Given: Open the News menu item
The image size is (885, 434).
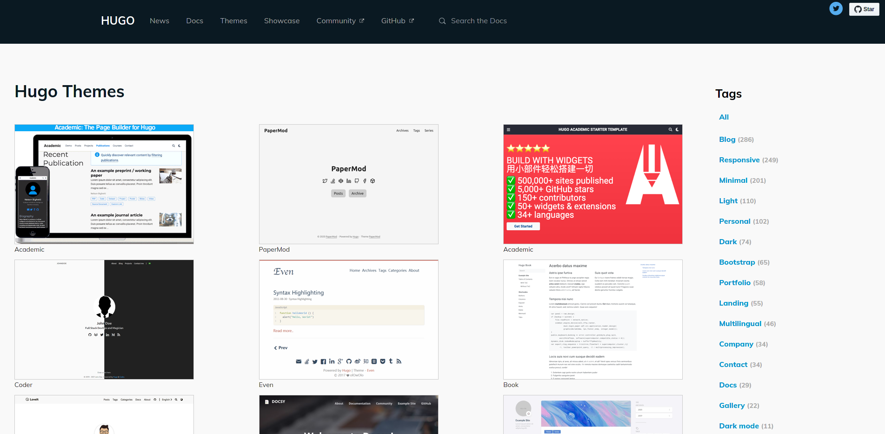Looking at the screenshot, I should pos(160,21).
